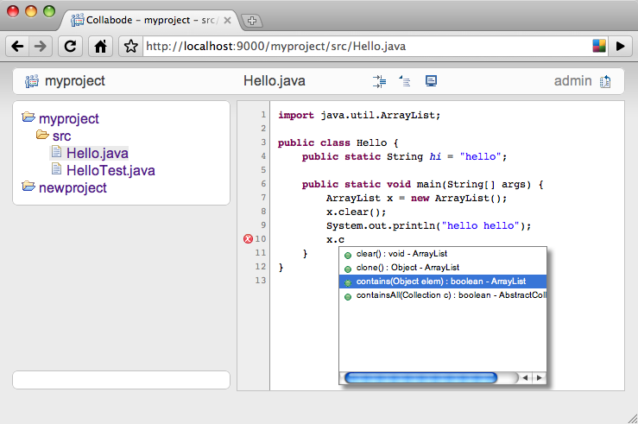638x424 pixels.
Task: Open a new browser tab
Action: coord(252,20)
